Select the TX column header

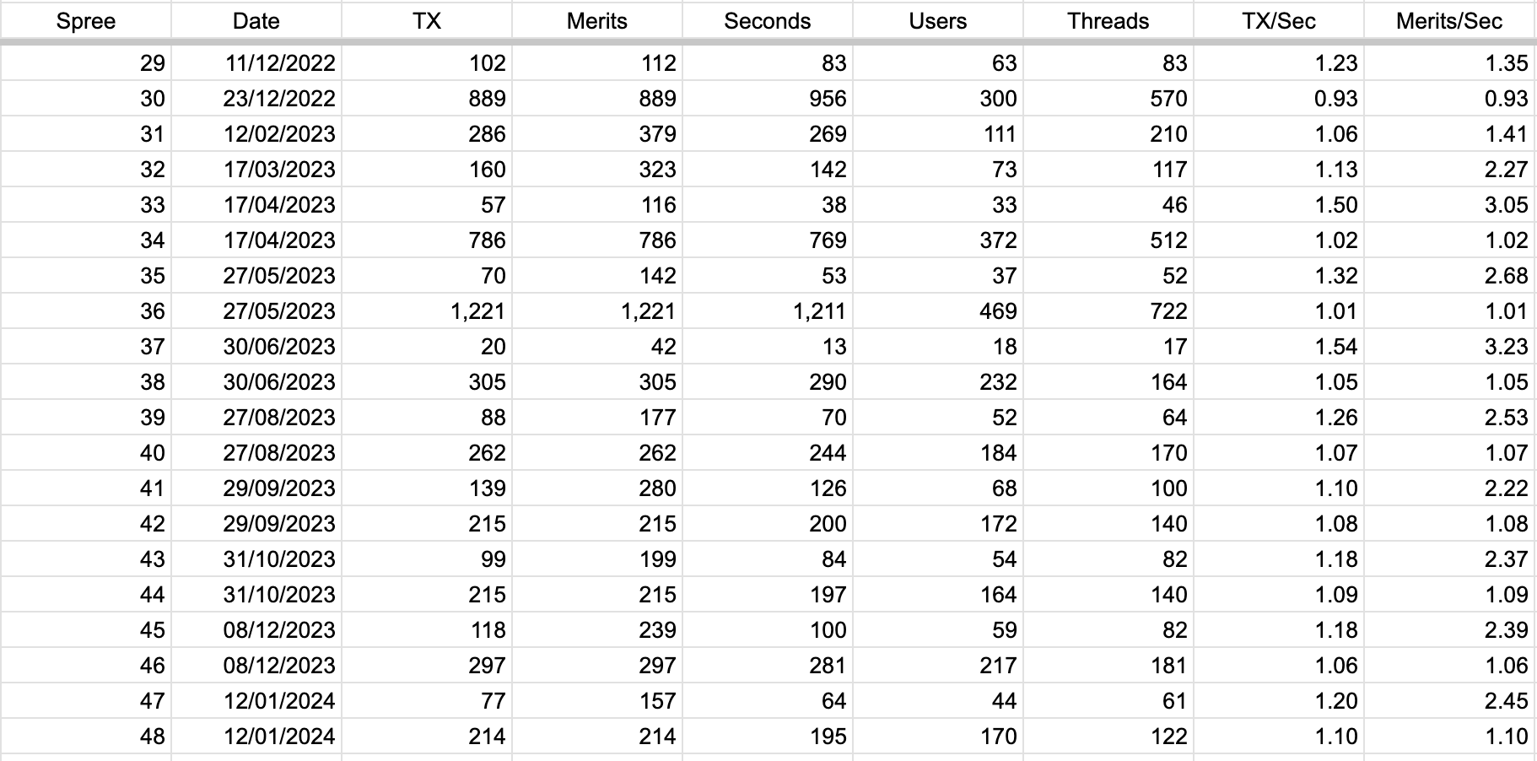click(x=427, y=20)
